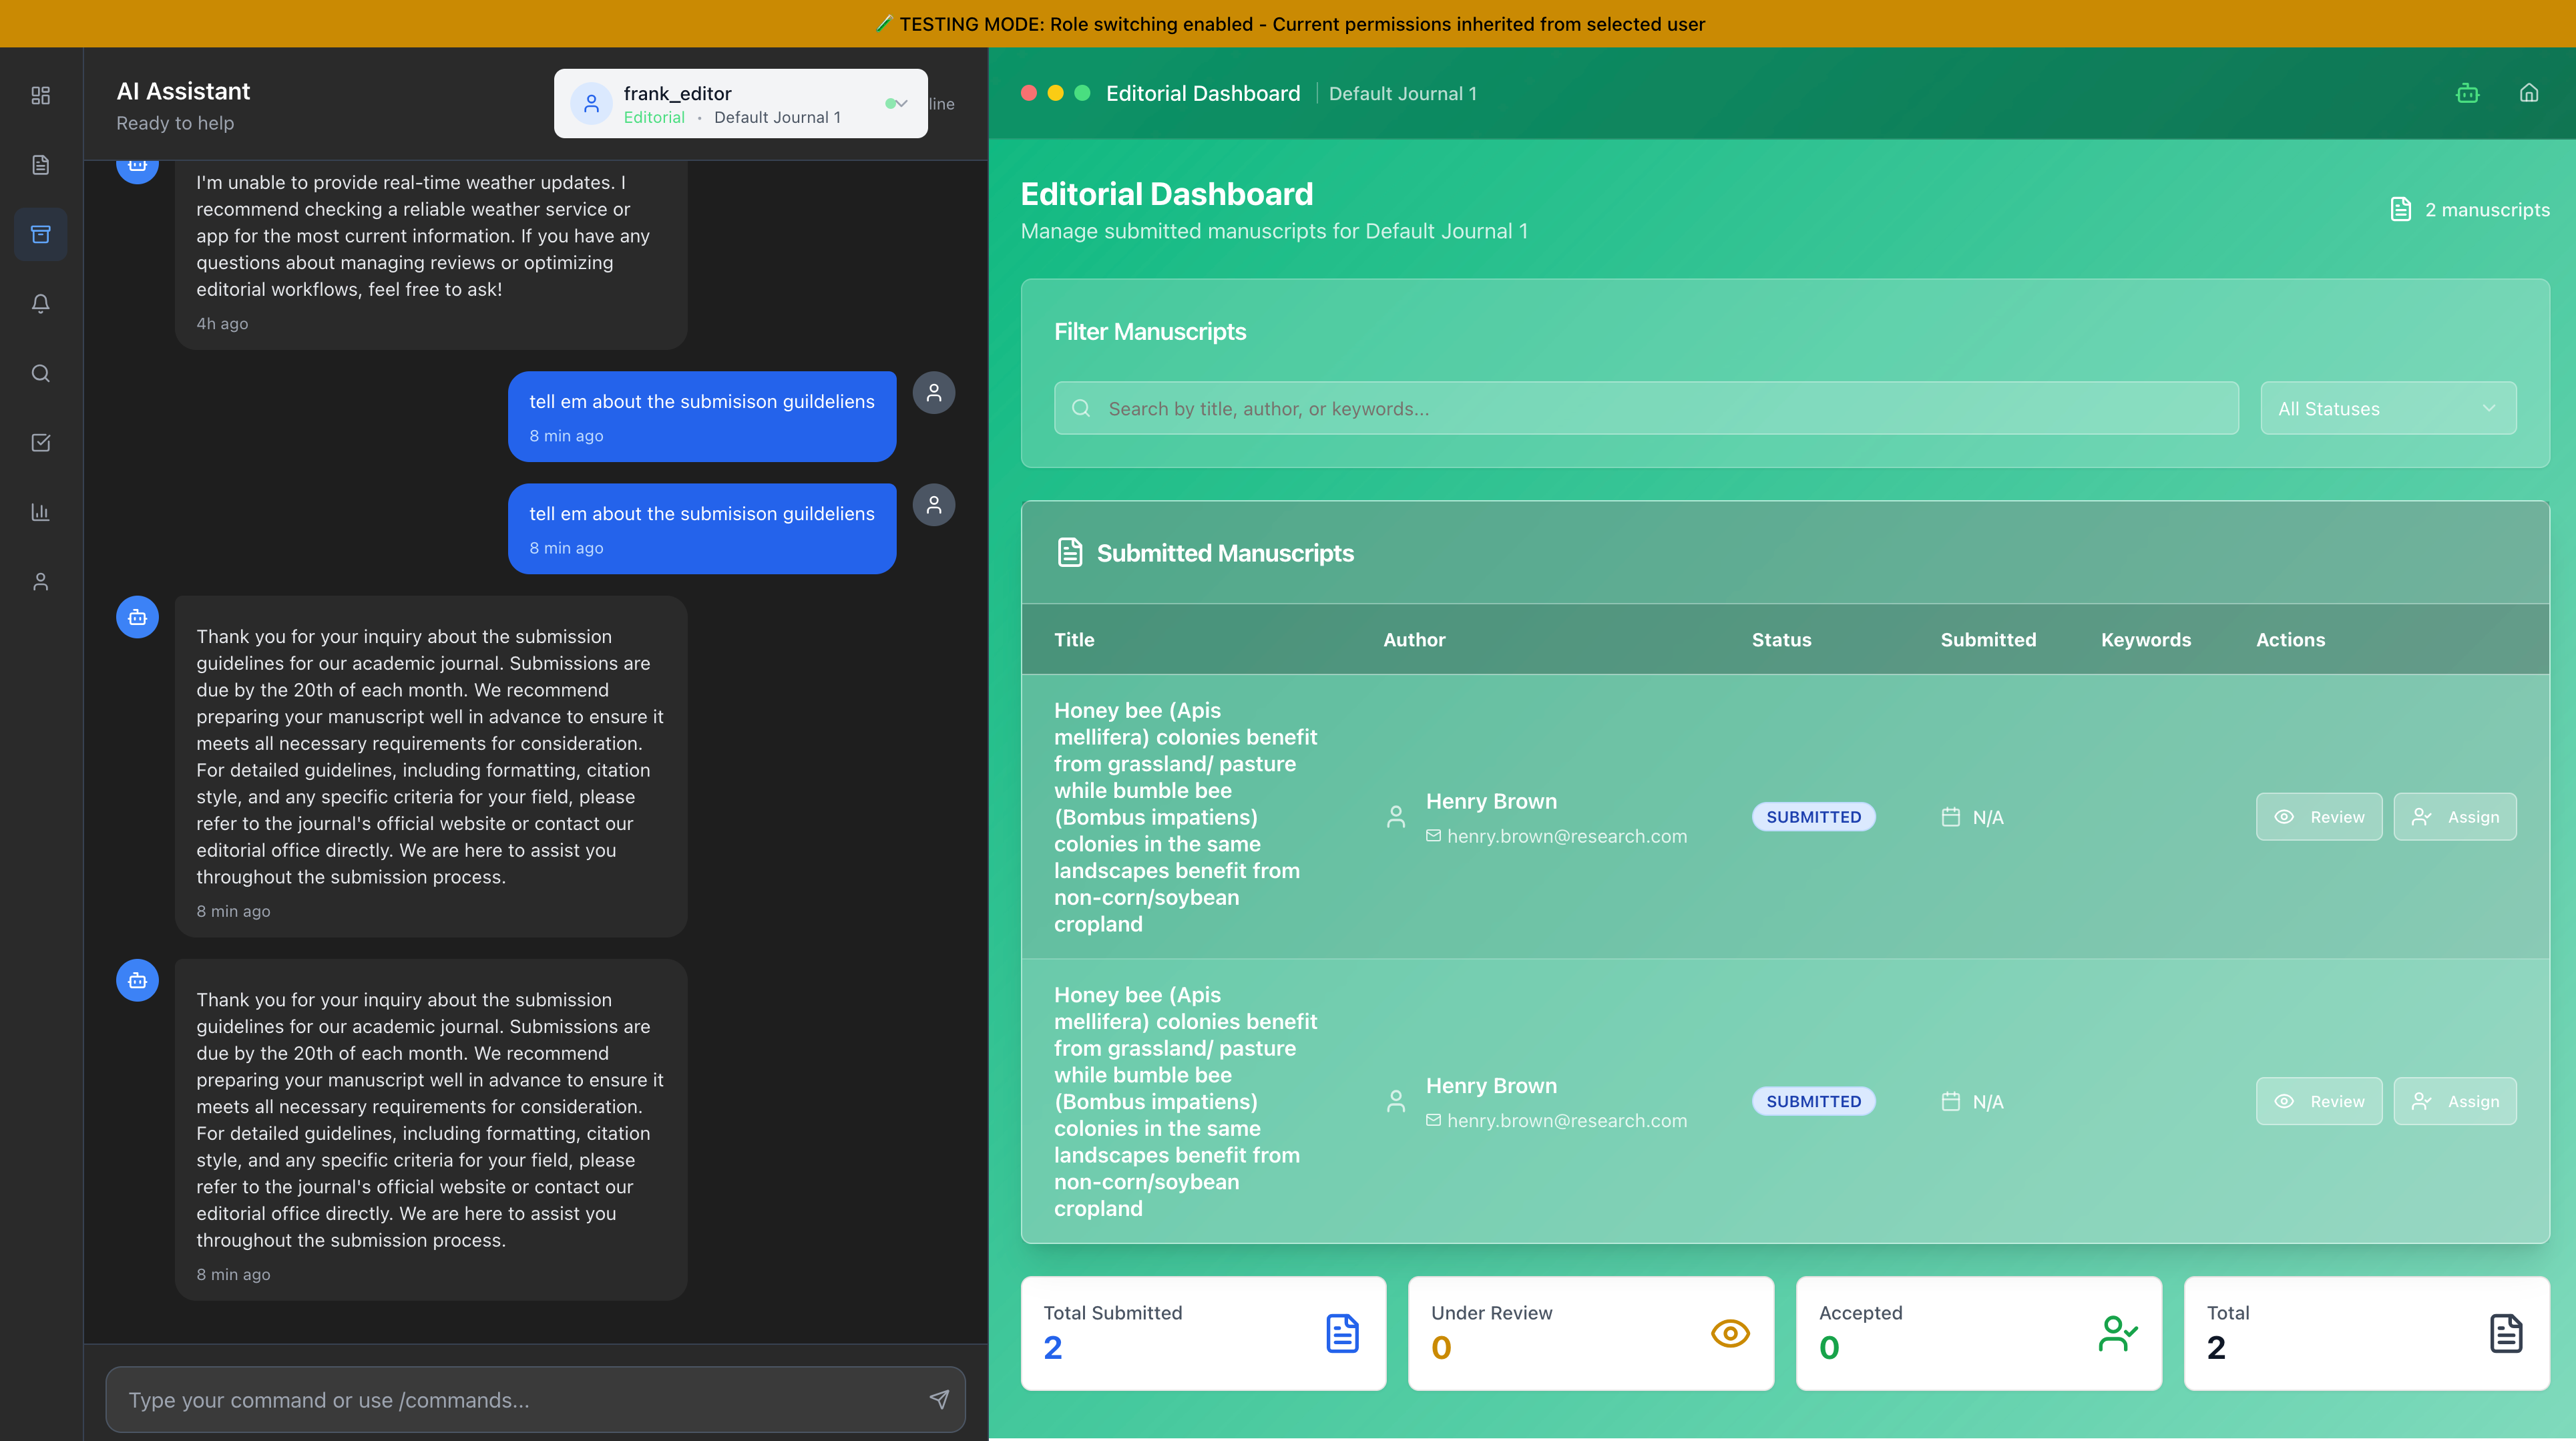Screen dimensions: 2576x1441
Task: Open the first Honey bee manuscript title
Action: tap(1186, 817)
